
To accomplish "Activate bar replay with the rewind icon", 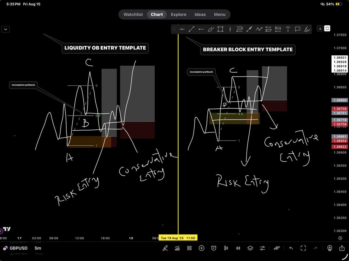I will (x=238, y=248).
